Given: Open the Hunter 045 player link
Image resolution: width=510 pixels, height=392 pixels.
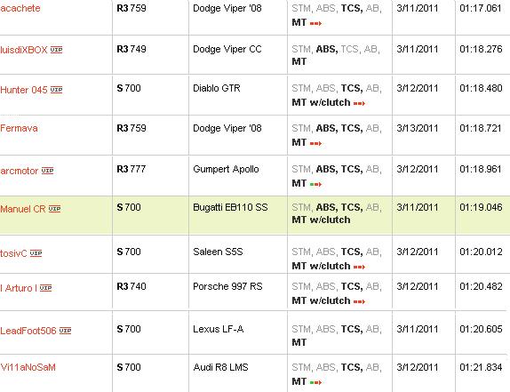Looking at the screenshot, I should point(24,90).
